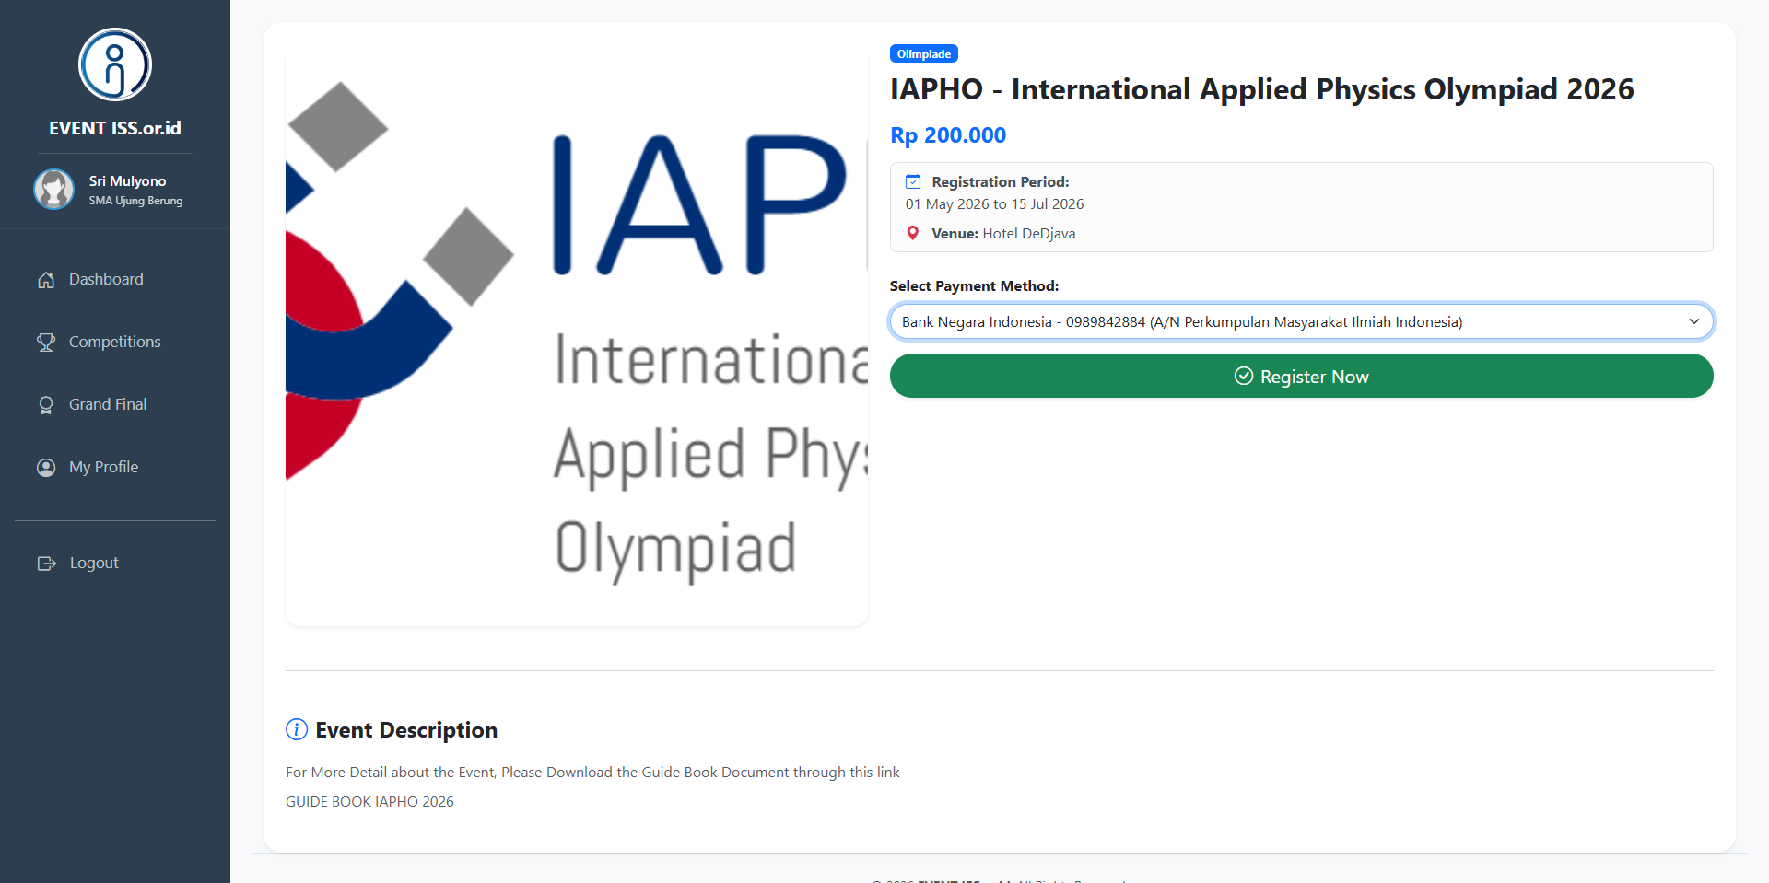1769x883 pixels.
Task: Click the EVENT ISS.or.id site title
Action: [115, 128]
